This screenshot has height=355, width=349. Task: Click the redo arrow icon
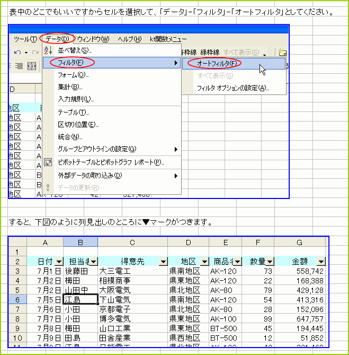point(35,53)
